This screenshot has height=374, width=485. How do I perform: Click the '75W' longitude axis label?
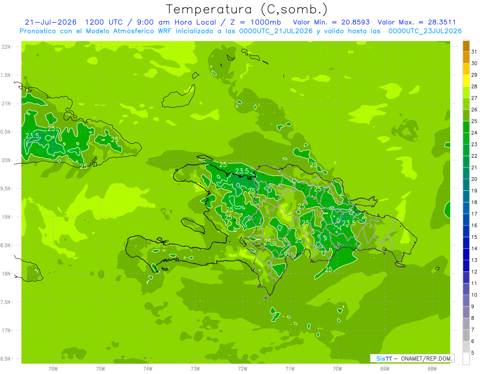tap(100, 368)
